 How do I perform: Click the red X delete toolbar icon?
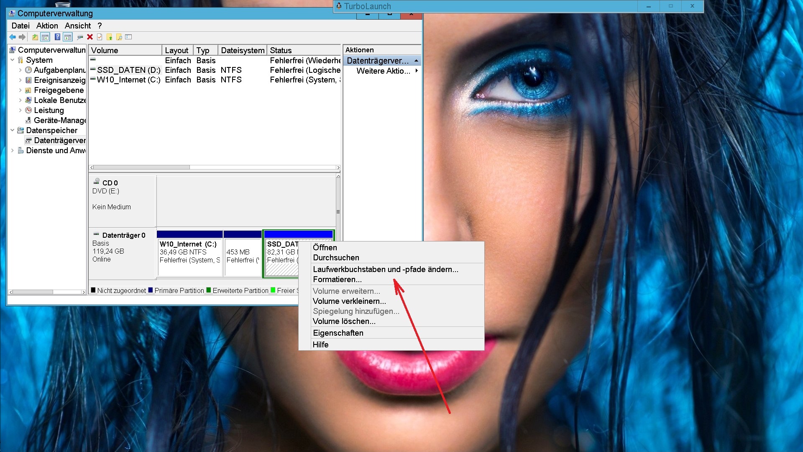point(90,37)
